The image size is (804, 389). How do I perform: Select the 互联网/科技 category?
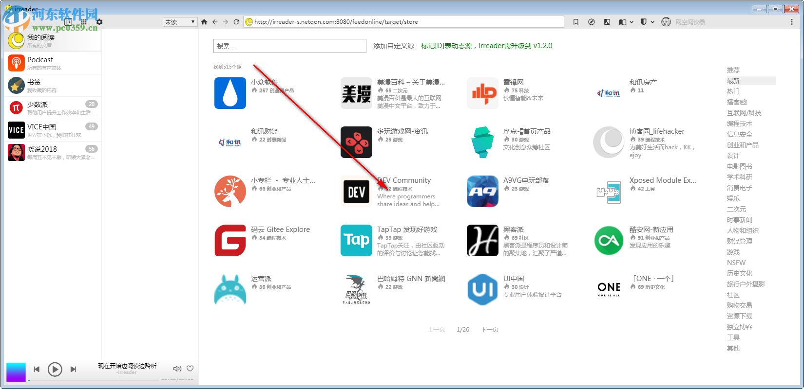tap(744, 113)
